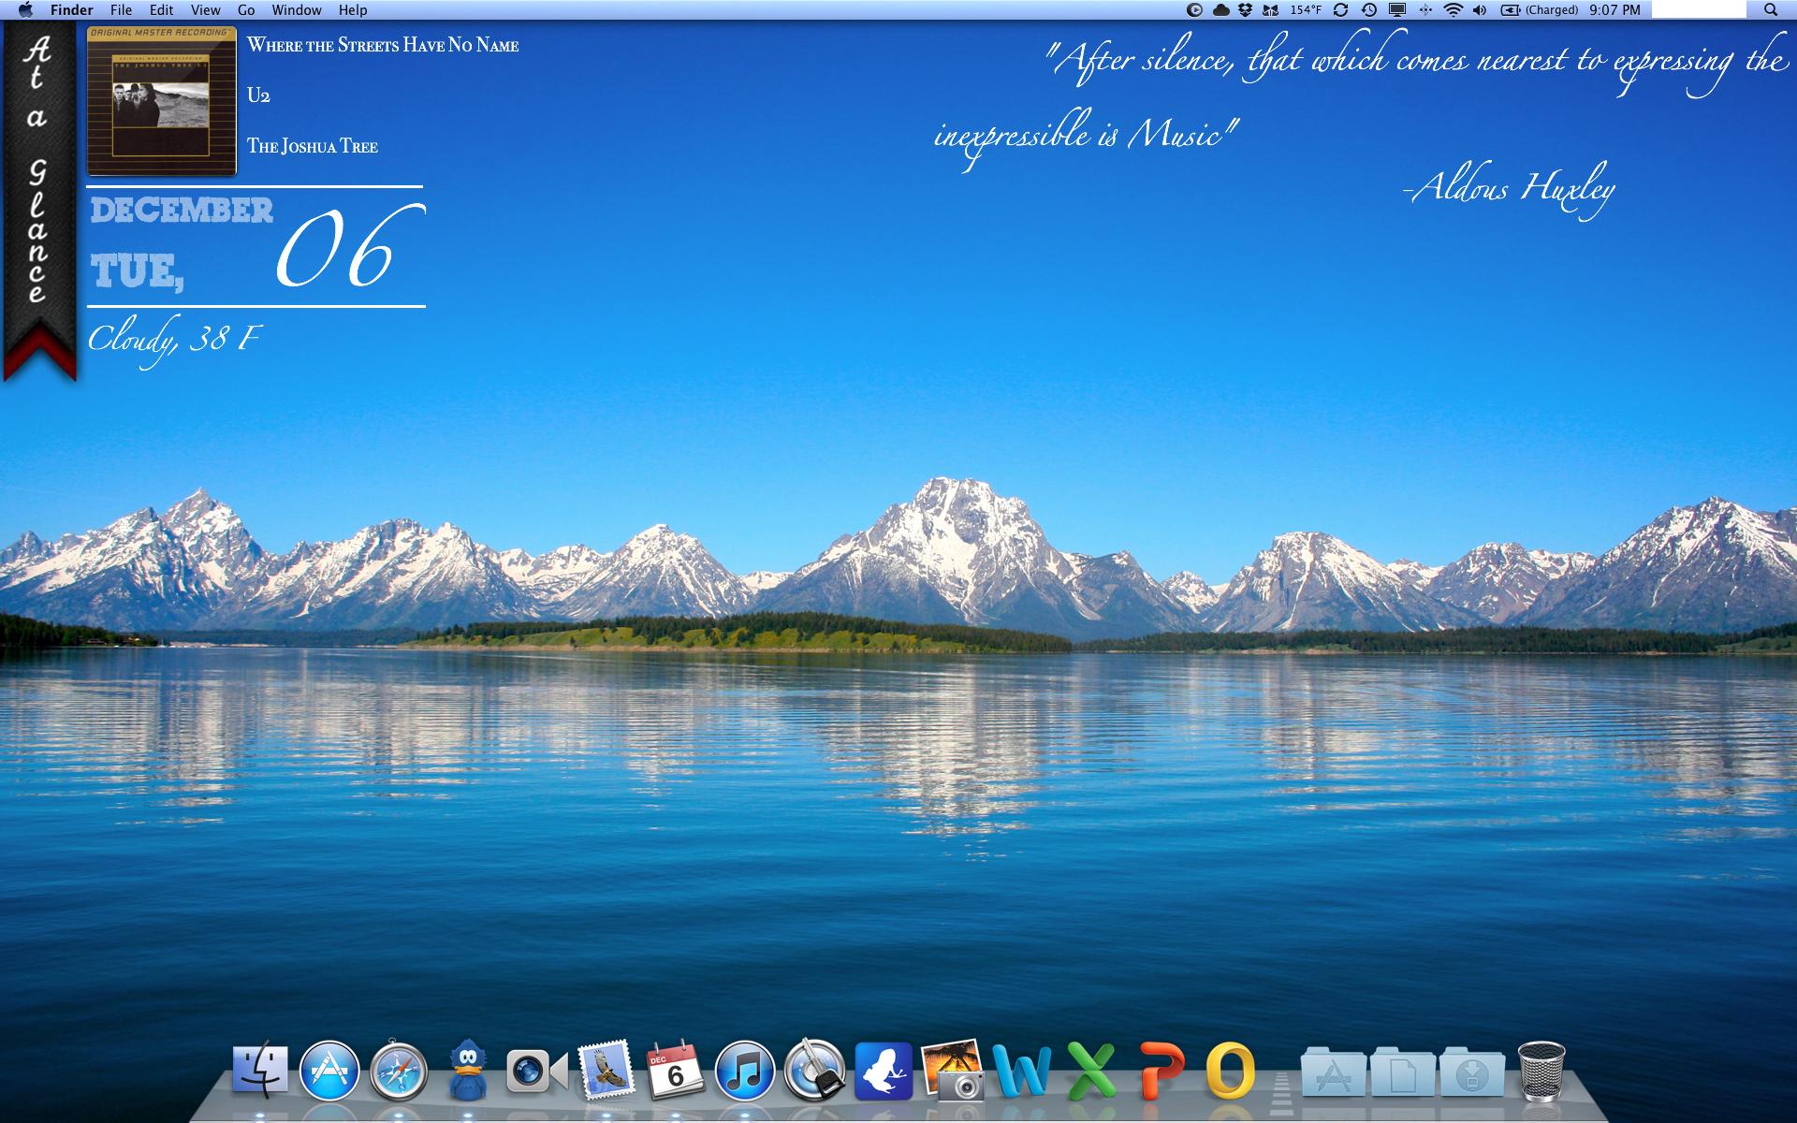Open iPhoto from the dock
This screenshot has width=1797, height=1123.
(952, 1070)
